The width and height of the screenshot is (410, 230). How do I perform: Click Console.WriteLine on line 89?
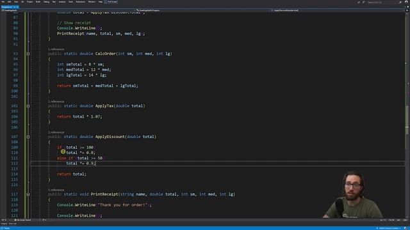(x=79, y=28)
